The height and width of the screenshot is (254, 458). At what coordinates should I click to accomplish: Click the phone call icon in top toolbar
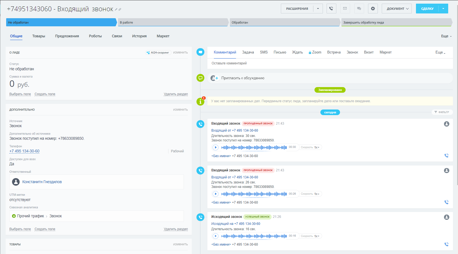331,9
